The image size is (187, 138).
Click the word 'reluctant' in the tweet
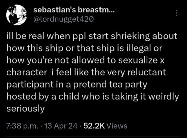coord(147,72)
